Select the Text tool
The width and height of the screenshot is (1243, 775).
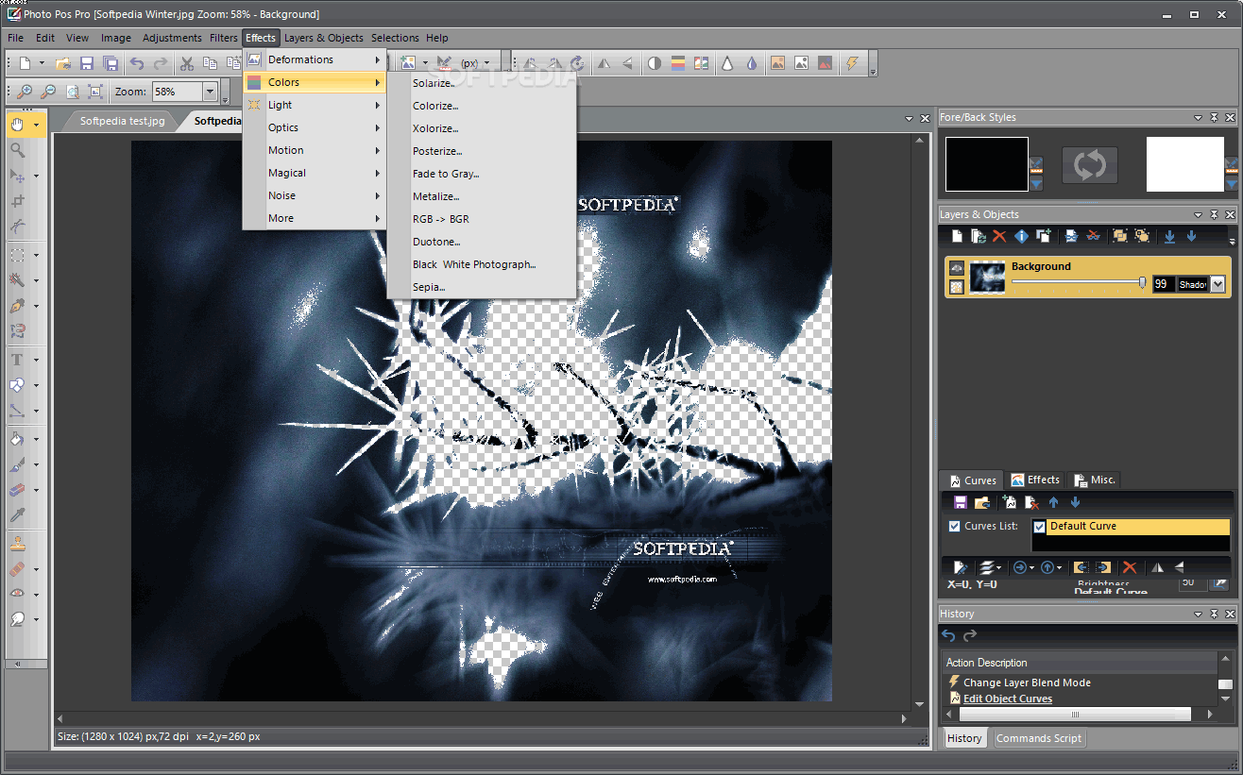coord(17,360)
